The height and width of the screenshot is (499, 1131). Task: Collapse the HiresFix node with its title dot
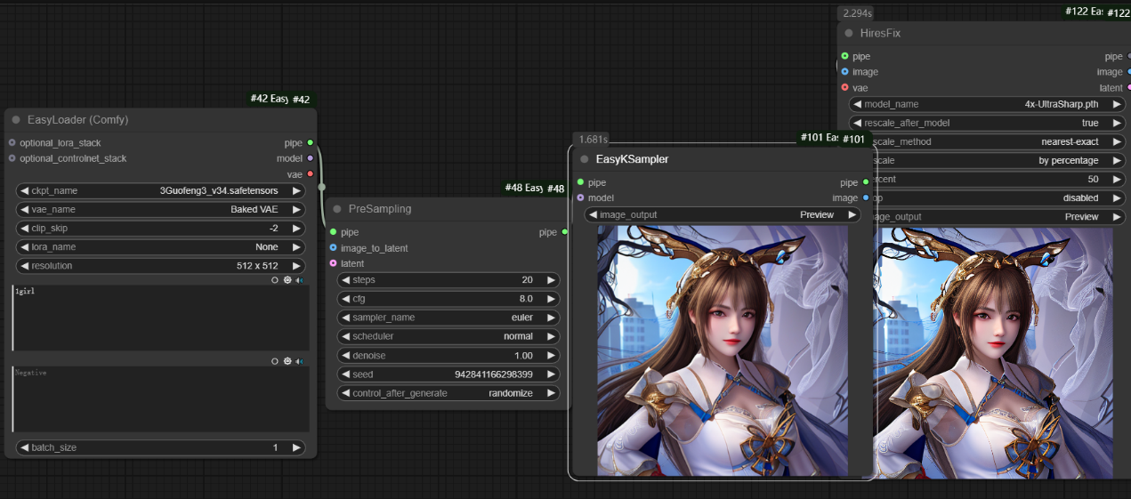[x=849, y=33]
